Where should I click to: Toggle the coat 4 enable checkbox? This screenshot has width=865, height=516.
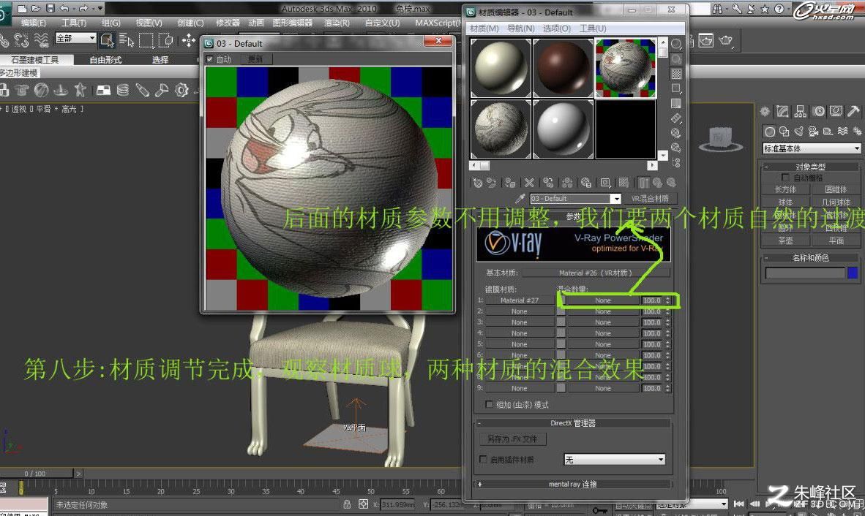[561, 333]
